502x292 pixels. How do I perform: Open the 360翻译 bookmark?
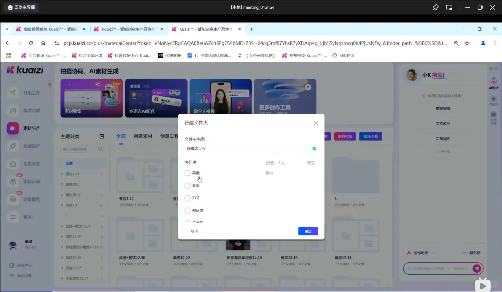pyautogui.click(x=343, y=55)
